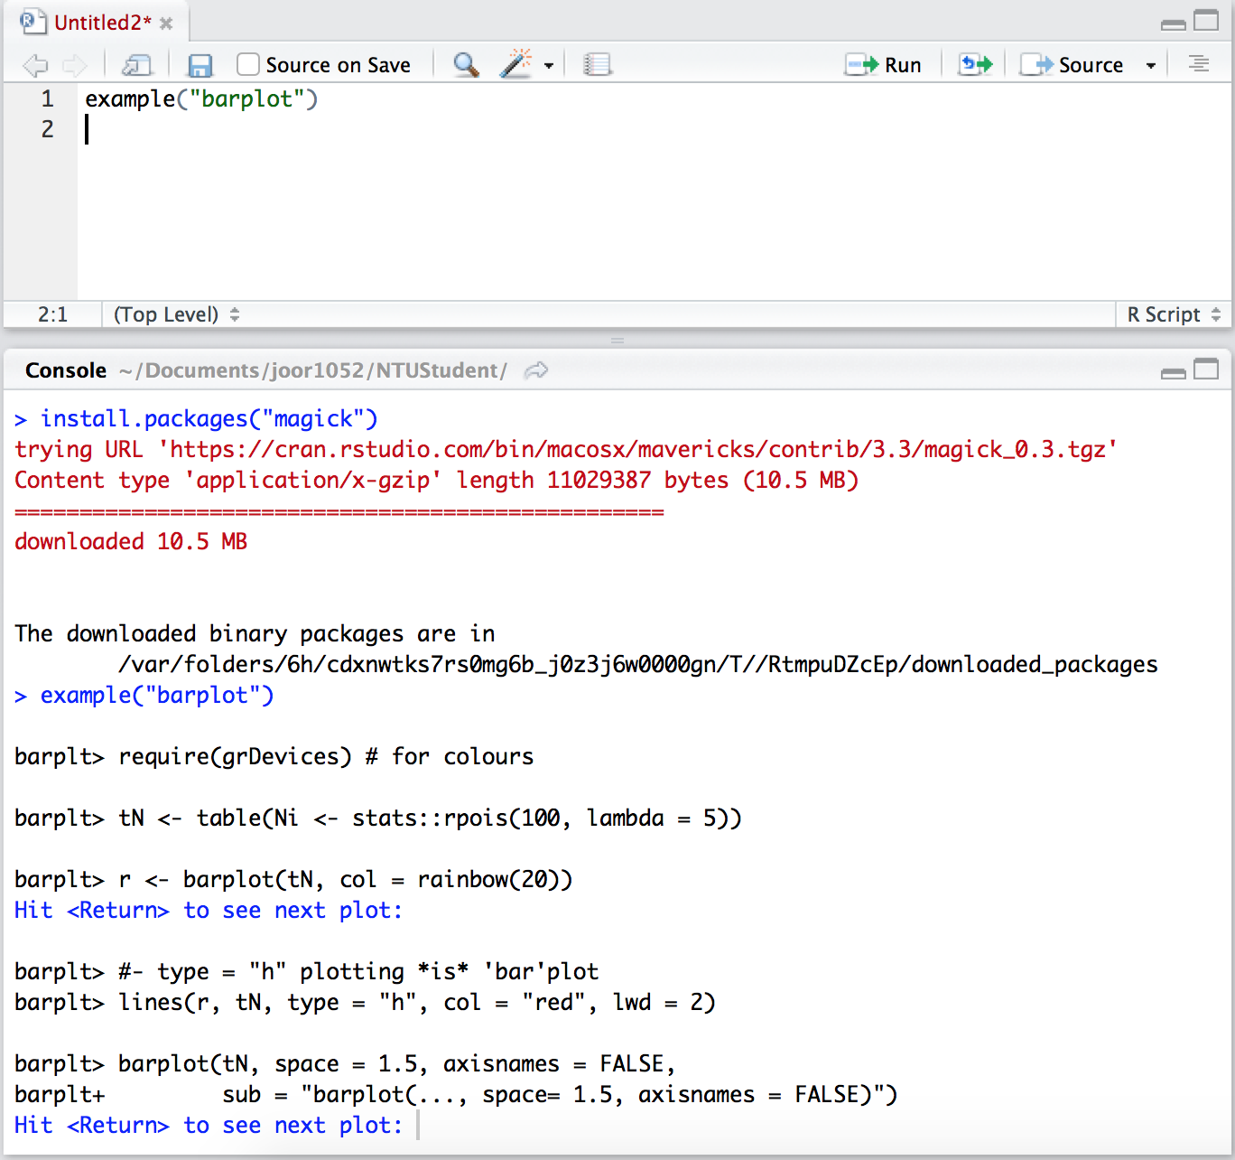Click the example("barplot") code in the editor

[201, 98]
